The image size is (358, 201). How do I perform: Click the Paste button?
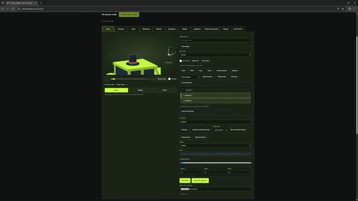[209, 71]
